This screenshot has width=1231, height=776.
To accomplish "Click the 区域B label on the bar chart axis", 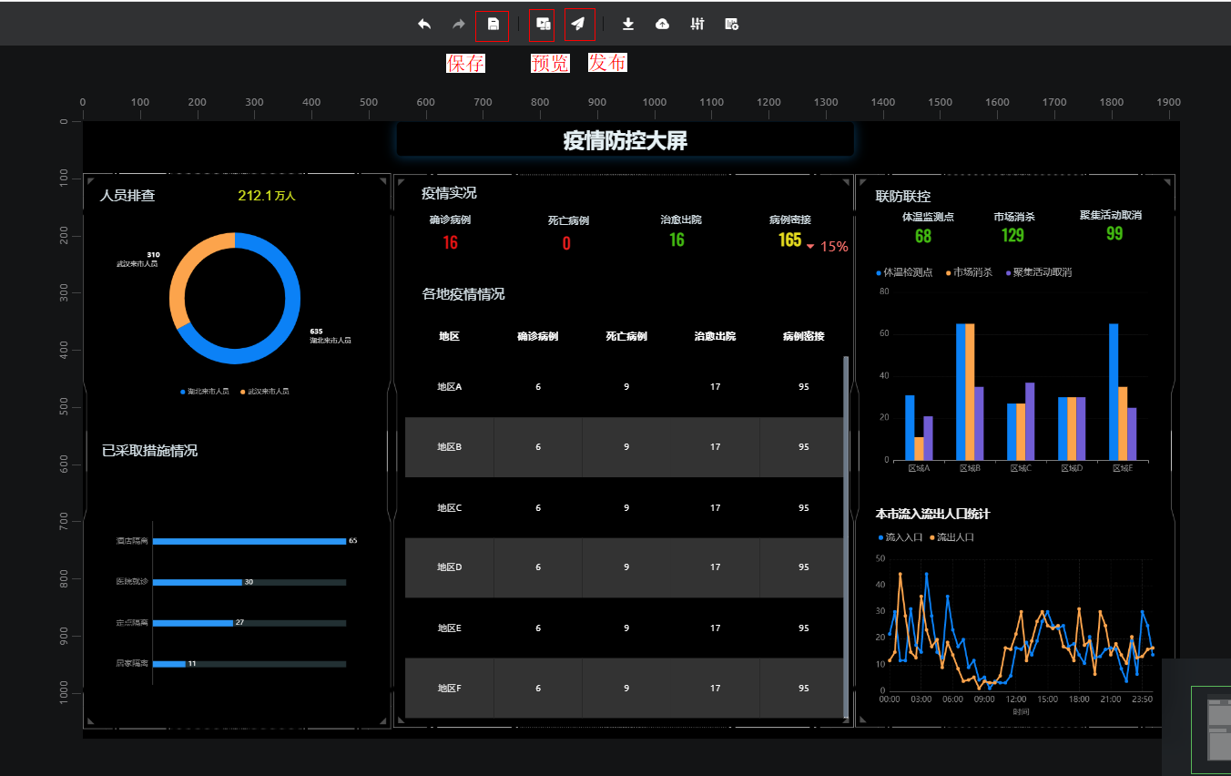I will pos(970,468).
